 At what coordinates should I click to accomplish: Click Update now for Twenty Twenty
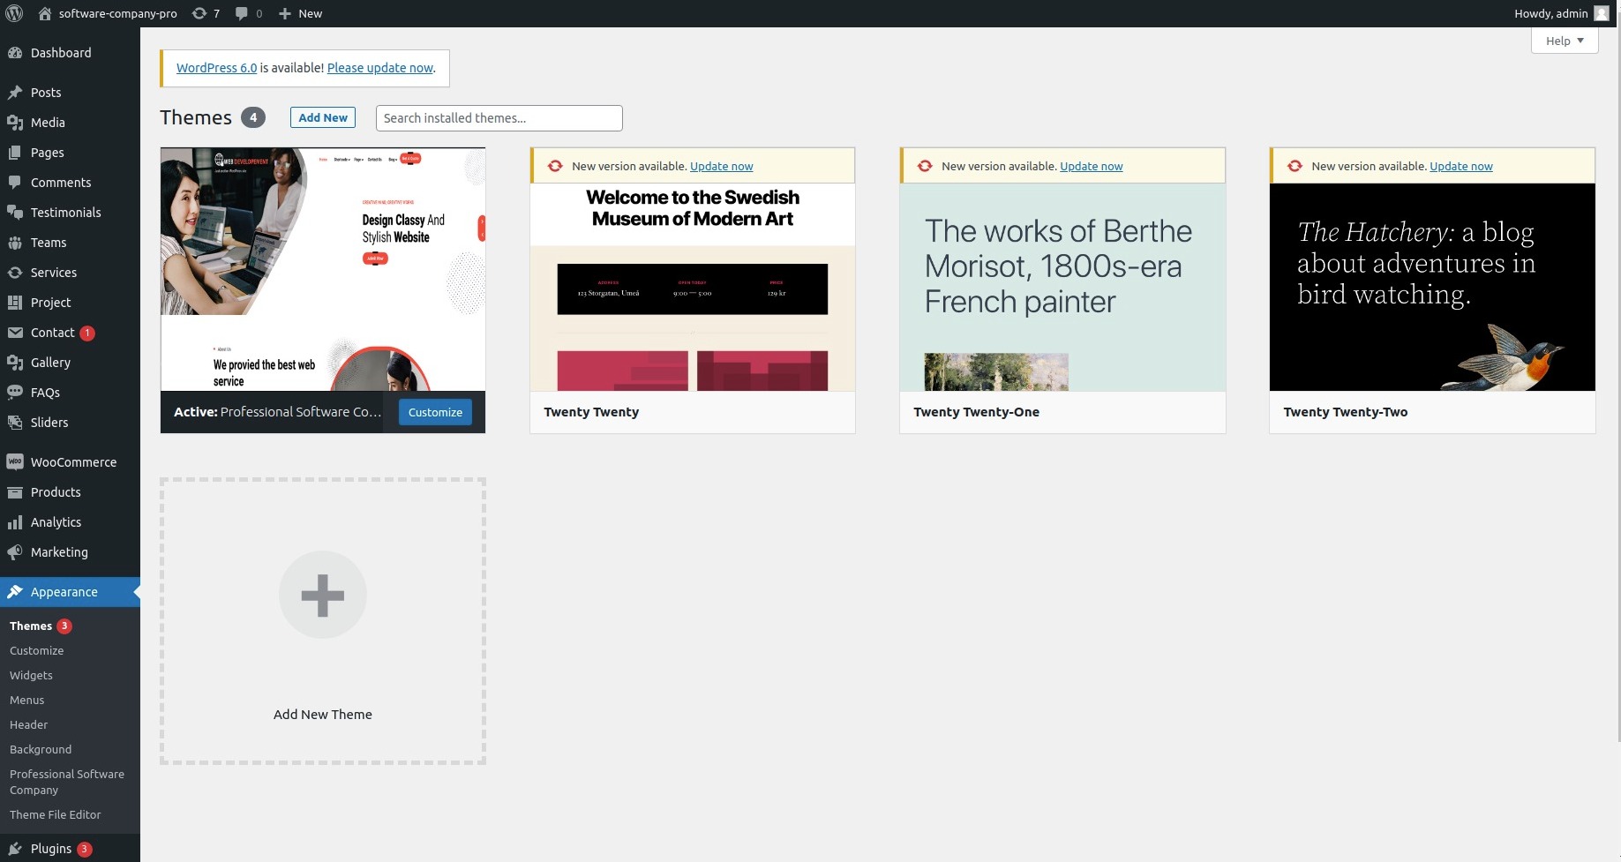[721, 166]
